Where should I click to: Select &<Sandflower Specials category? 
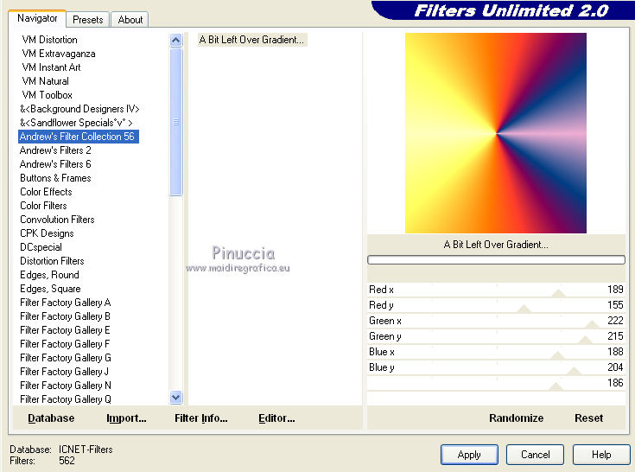(x=76, y=123)
